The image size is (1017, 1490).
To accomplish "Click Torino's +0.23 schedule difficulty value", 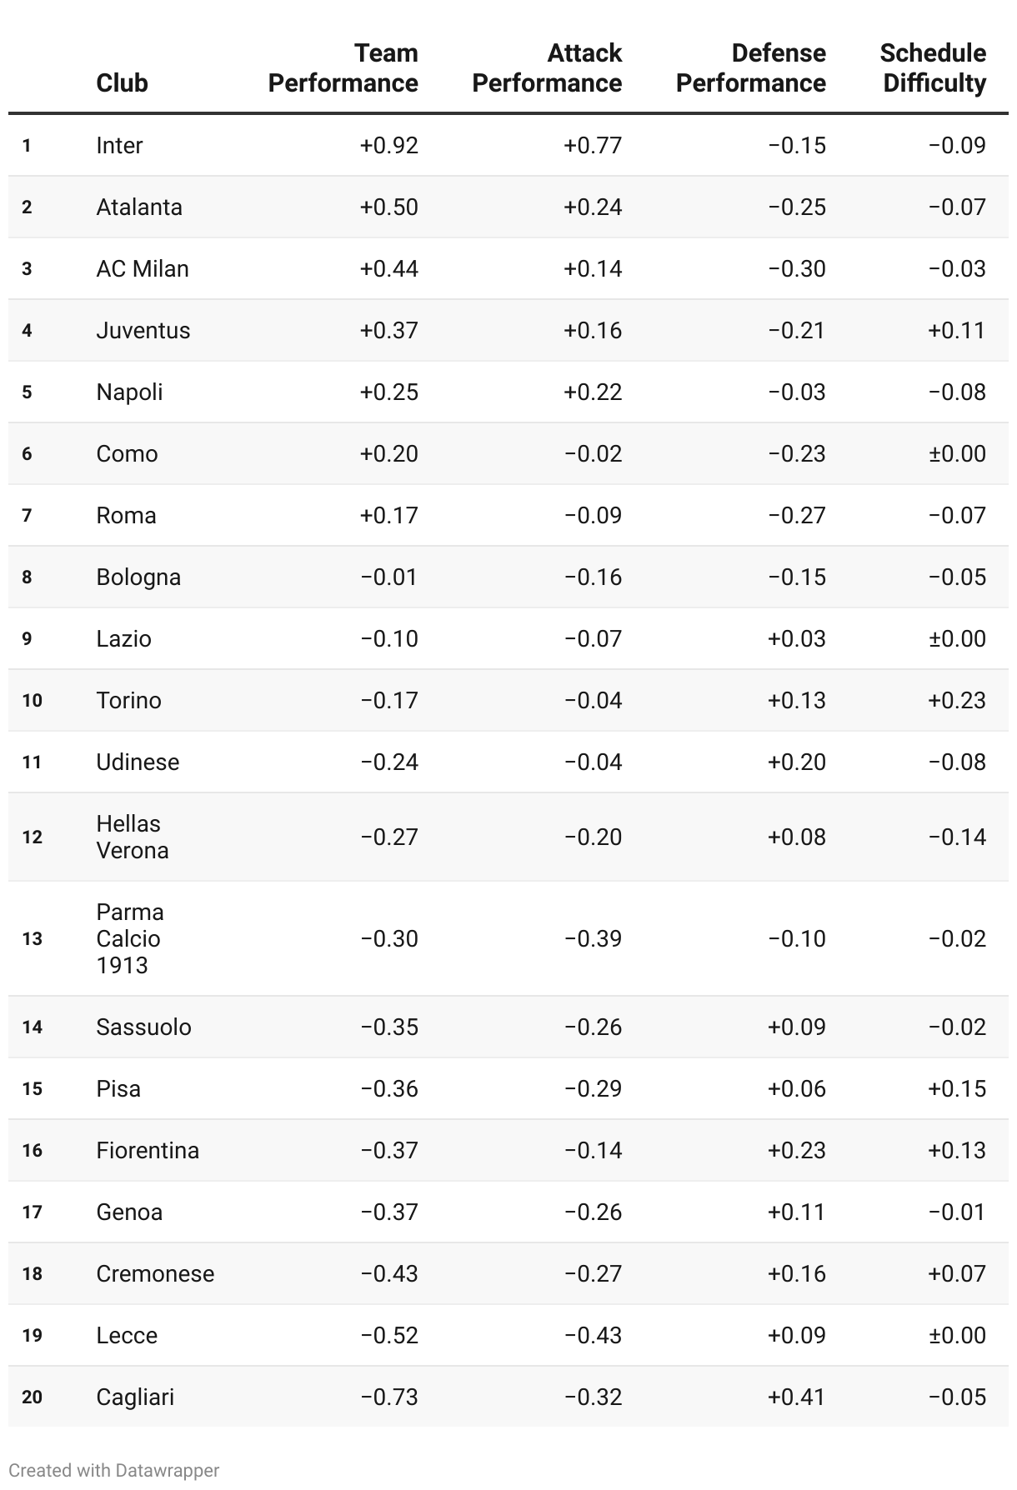I will [957, 700].
